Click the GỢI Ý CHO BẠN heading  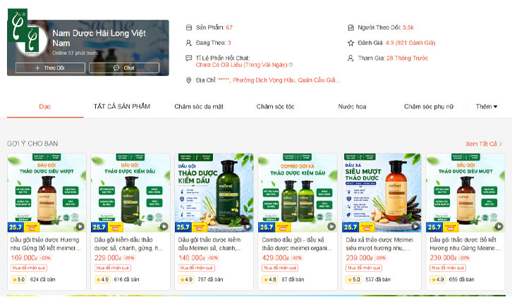tap(32, 144)
